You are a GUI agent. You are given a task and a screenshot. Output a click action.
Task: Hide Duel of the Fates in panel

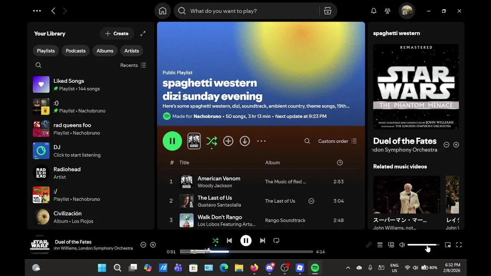(447, 145)
